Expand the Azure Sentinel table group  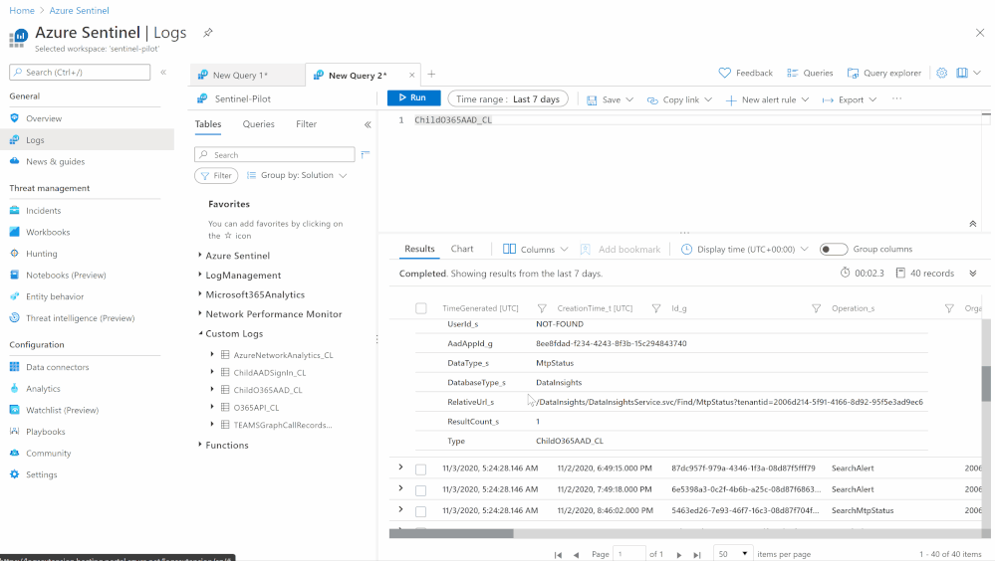coord(200,255)
